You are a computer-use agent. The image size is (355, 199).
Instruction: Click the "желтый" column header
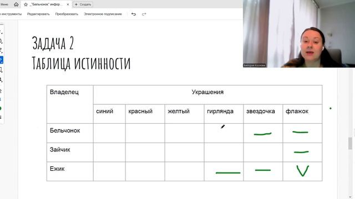(185, 114)
